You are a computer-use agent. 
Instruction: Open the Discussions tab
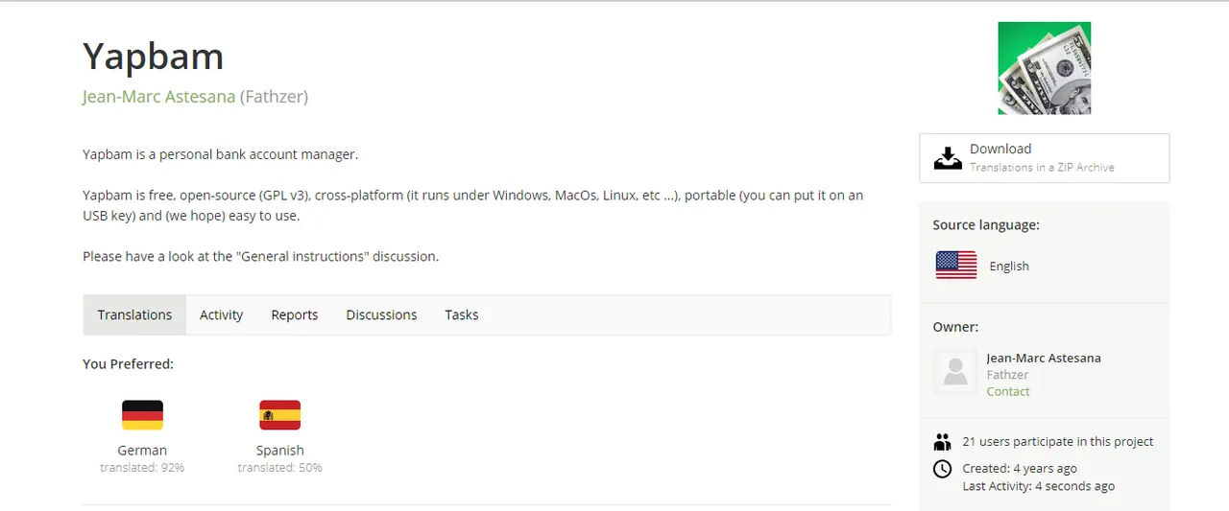pos(381,314)
